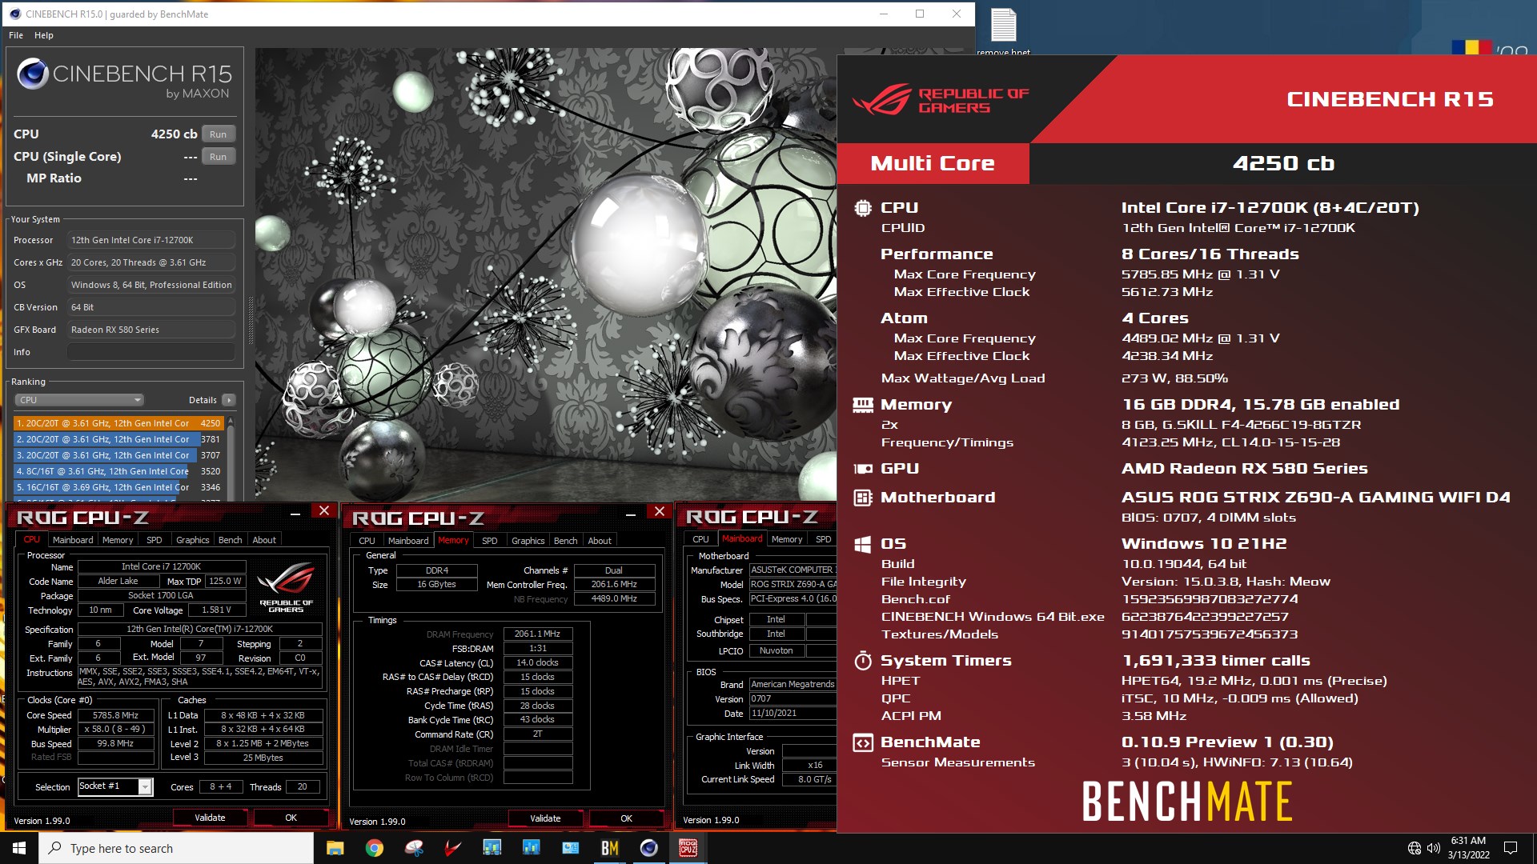Open About tab in first CPU-Z window
This screenshot has height=864, width=1537.
264,540
